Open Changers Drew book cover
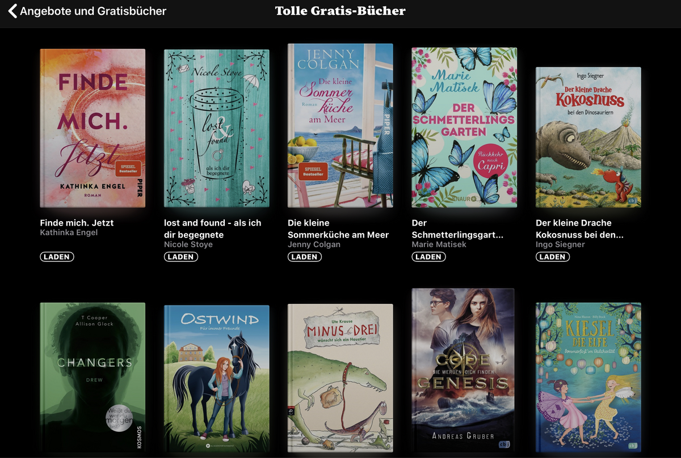The height and width of the screenshot is (458, 681). coord(93,377)
